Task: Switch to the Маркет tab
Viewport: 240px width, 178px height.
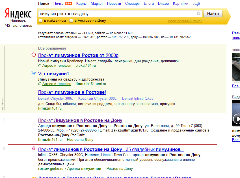Action: pyautogui.click(x=97, y=3)
